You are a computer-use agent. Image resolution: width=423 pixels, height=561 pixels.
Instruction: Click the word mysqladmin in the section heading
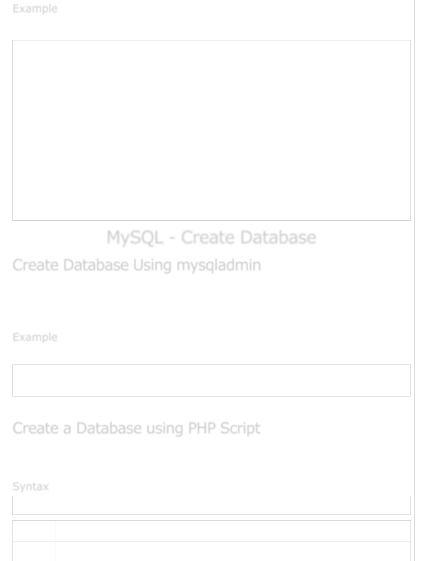[218, 265]
